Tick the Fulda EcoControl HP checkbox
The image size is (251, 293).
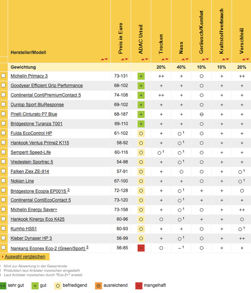(x=3, y=133)
